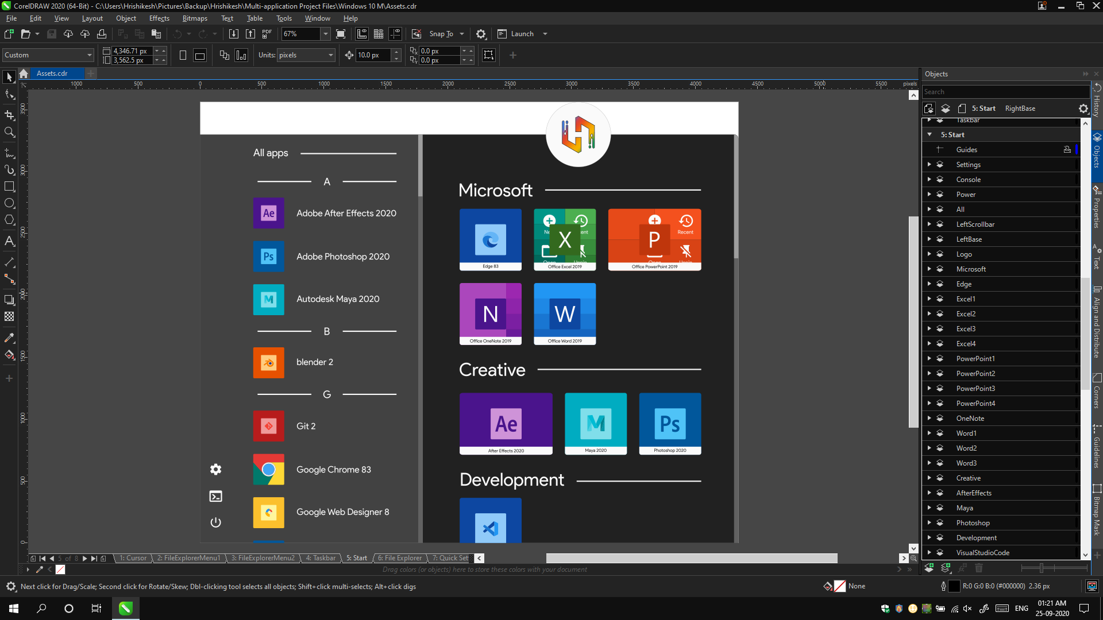Switch to page tab 4: Taskbar
1103x620 pixels.
coord(321,558)
